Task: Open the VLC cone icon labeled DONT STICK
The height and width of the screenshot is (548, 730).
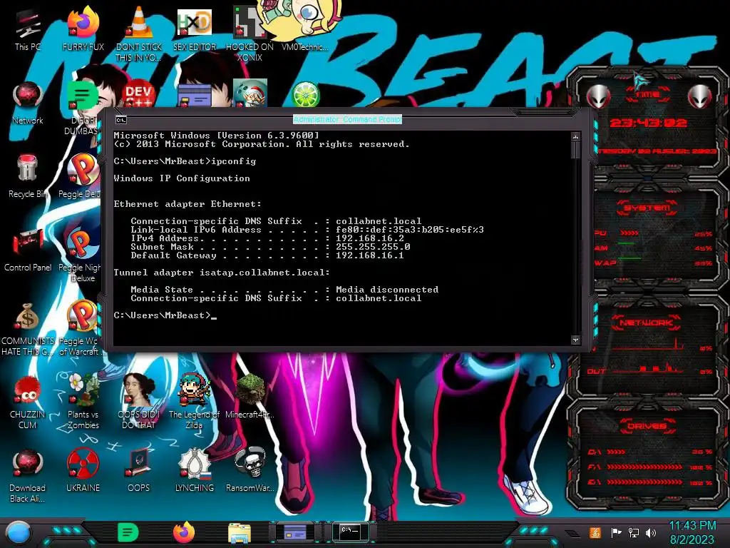Action: point(139,34)
